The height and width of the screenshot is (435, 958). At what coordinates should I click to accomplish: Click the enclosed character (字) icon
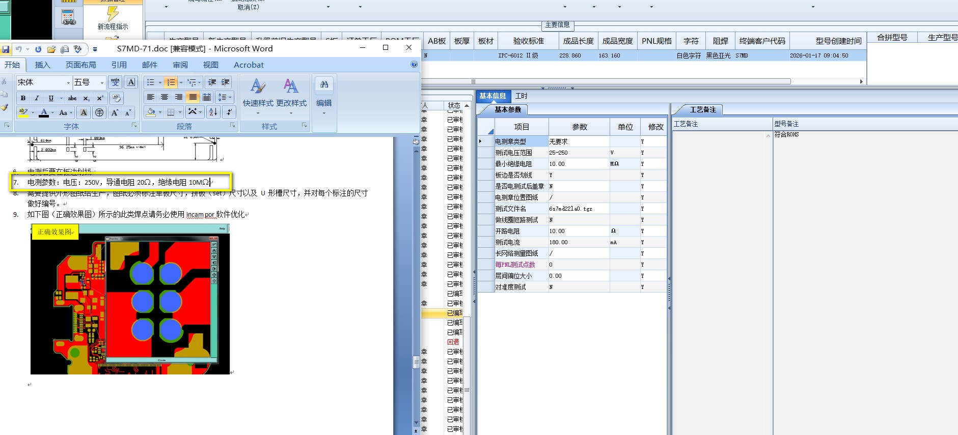[99, 112]
